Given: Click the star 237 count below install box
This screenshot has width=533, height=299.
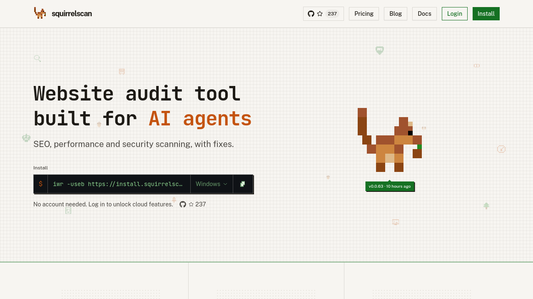Looking at the screenshot, I should click(197, 204).
